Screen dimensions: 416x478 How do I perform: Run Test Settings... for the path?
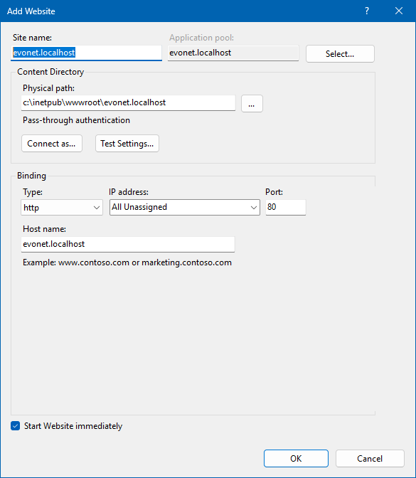point(127,143)
